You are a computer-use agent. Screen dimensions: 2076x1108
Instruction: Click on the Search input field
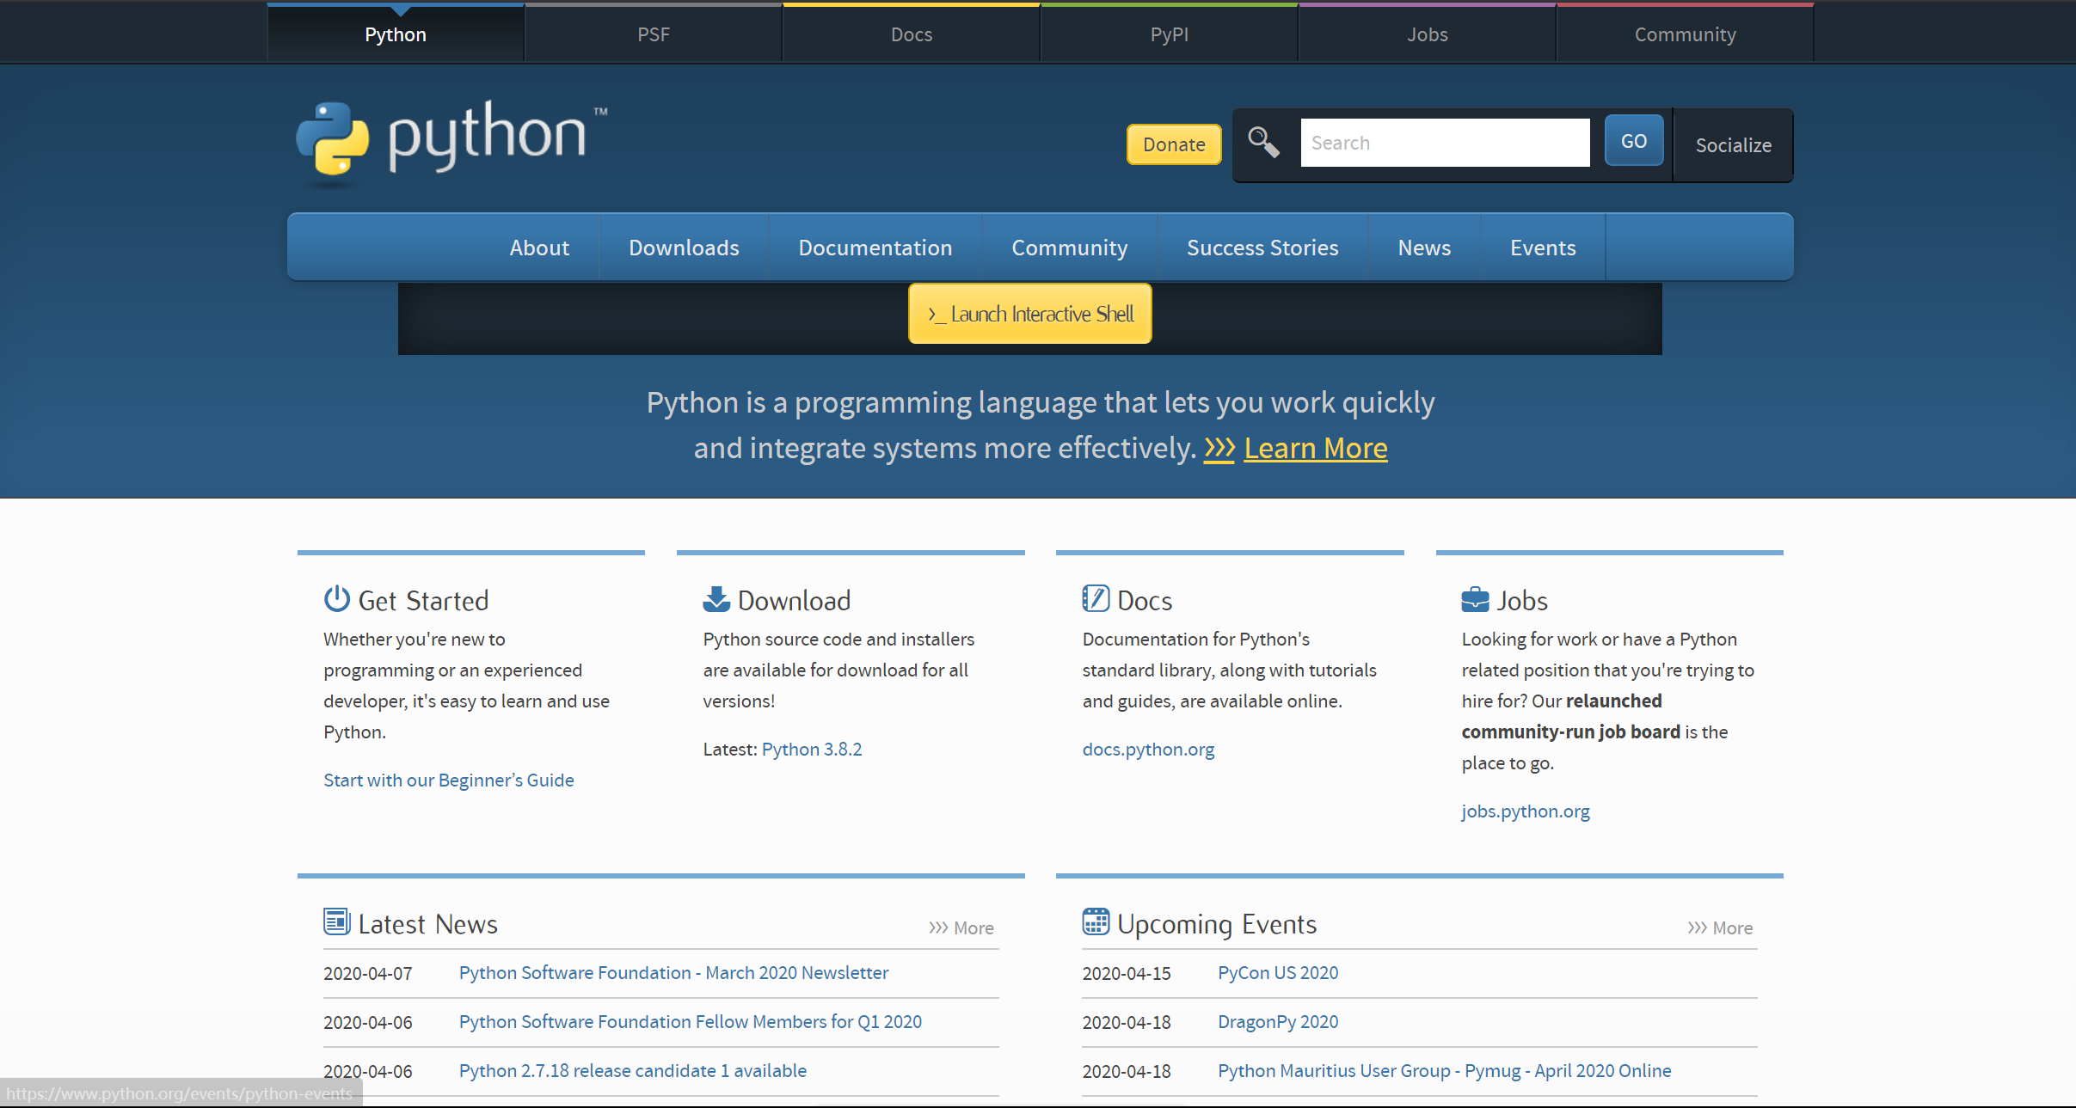pos(1446,143)
